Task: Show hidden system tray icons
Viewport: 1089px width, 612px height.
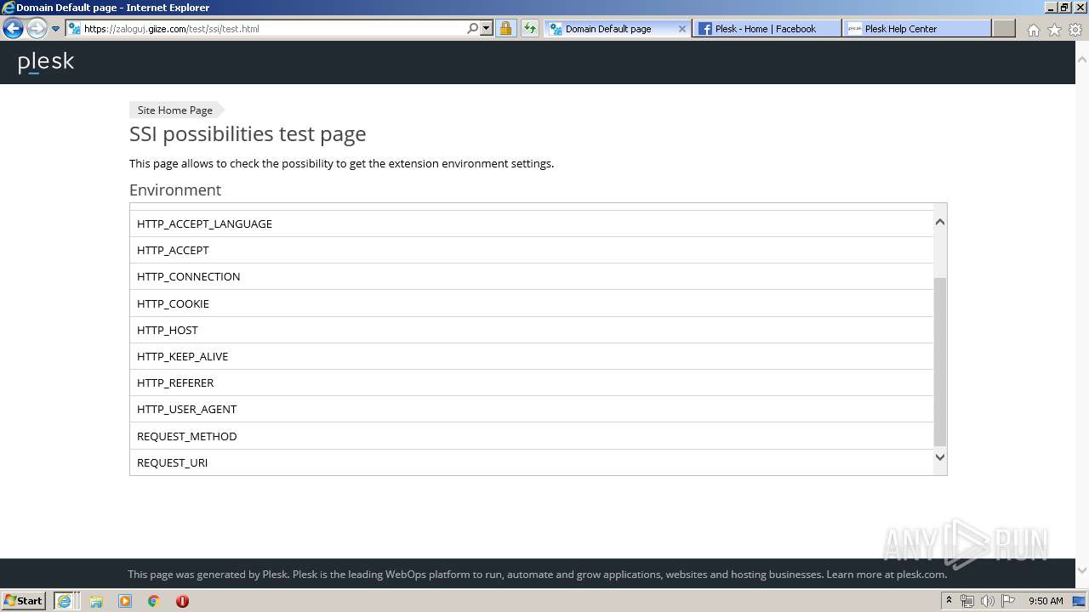Action: 949,601
